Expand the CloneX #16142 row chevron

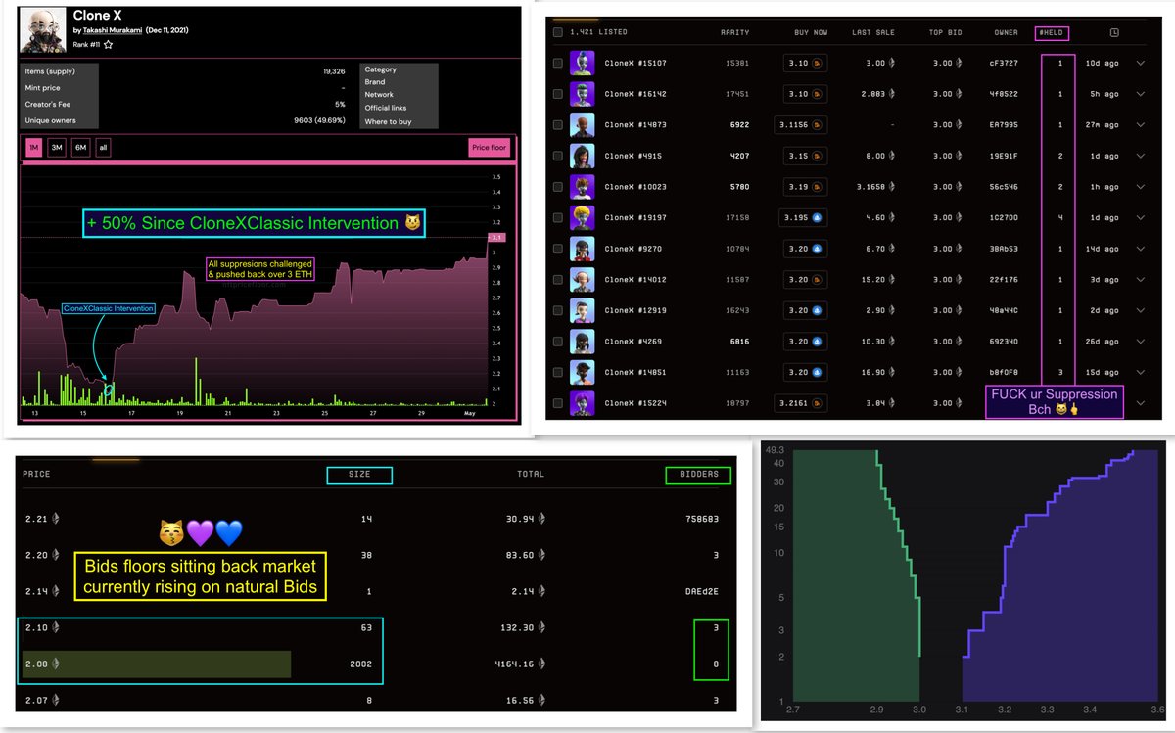click(1140, 95)
